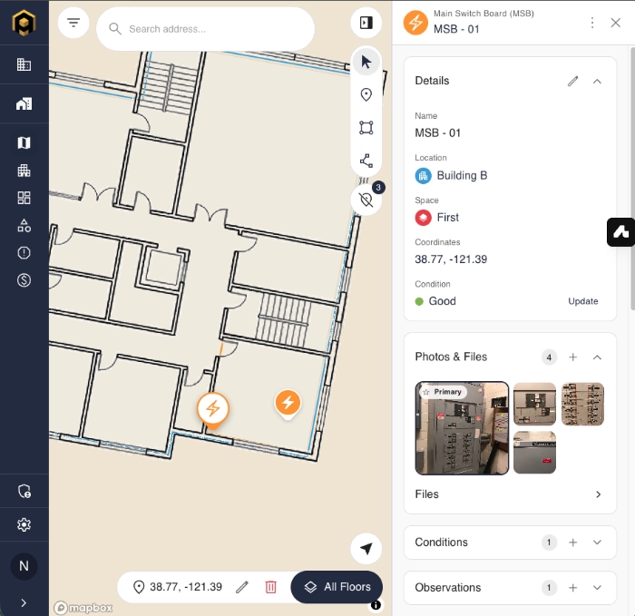Expand the Conditions section
Viewport: 635px width, 616px height.
pos(597,543)
